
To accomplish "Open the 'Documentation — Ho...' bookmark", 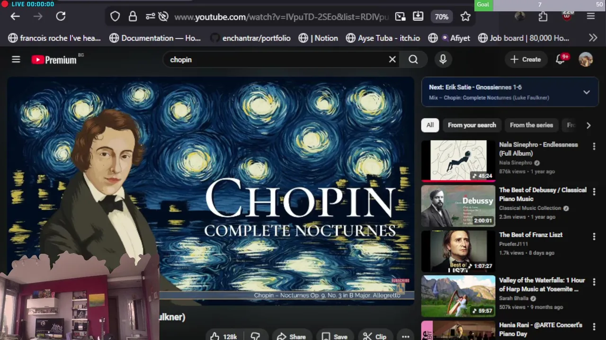I will coord(155,38).
